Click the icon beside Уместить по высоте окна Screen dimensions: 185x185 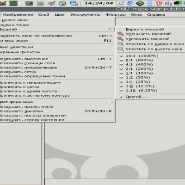point(120,49)
